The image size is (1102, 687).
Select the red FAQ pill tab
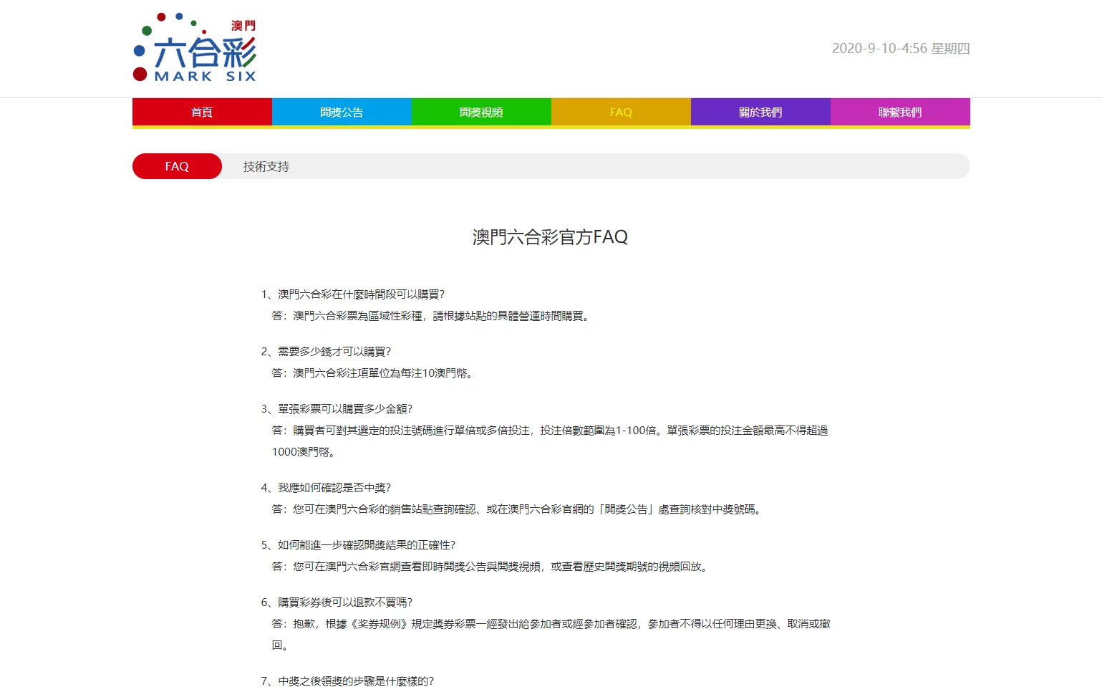pyautogui.click(x=177, y=166)
